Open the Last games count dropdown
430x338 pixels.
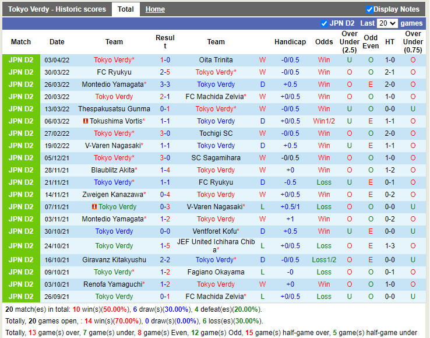(x=387, y=23)
